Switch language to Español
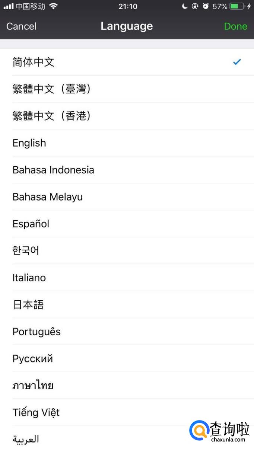 (x=31, y=224)
